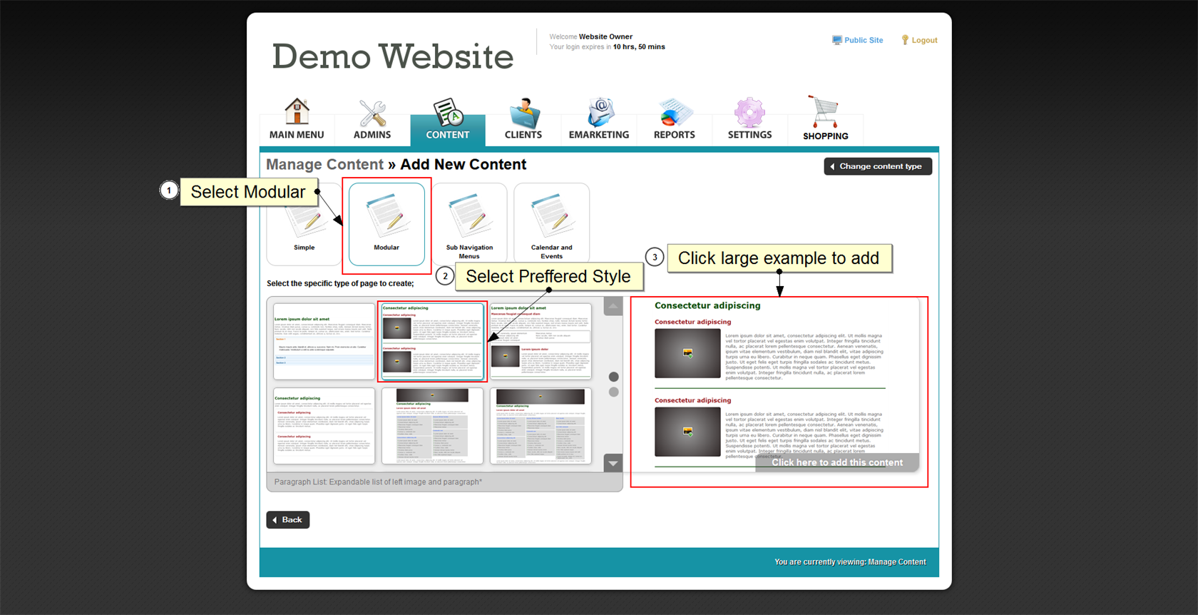Open the Emarketing envelope icon
This screenshot has width=1198, height=615.
599,113
